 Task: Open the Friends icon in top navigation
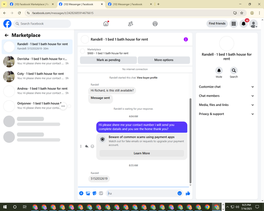(130, 24)
